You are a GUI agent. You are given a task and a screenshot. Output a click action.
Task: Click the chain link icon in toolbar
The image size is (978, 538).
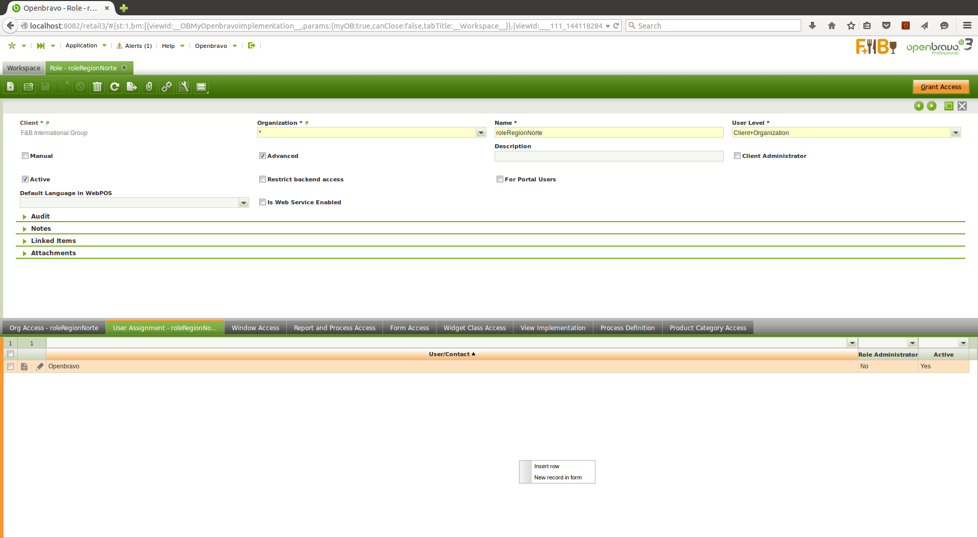tap(167, 87)
